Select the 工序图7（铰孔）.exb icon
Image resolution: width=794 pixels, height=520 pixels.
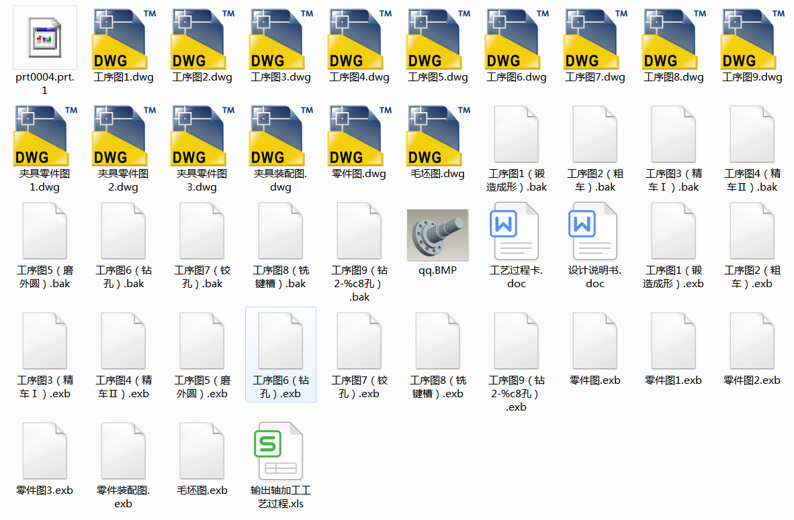[359, 340]
